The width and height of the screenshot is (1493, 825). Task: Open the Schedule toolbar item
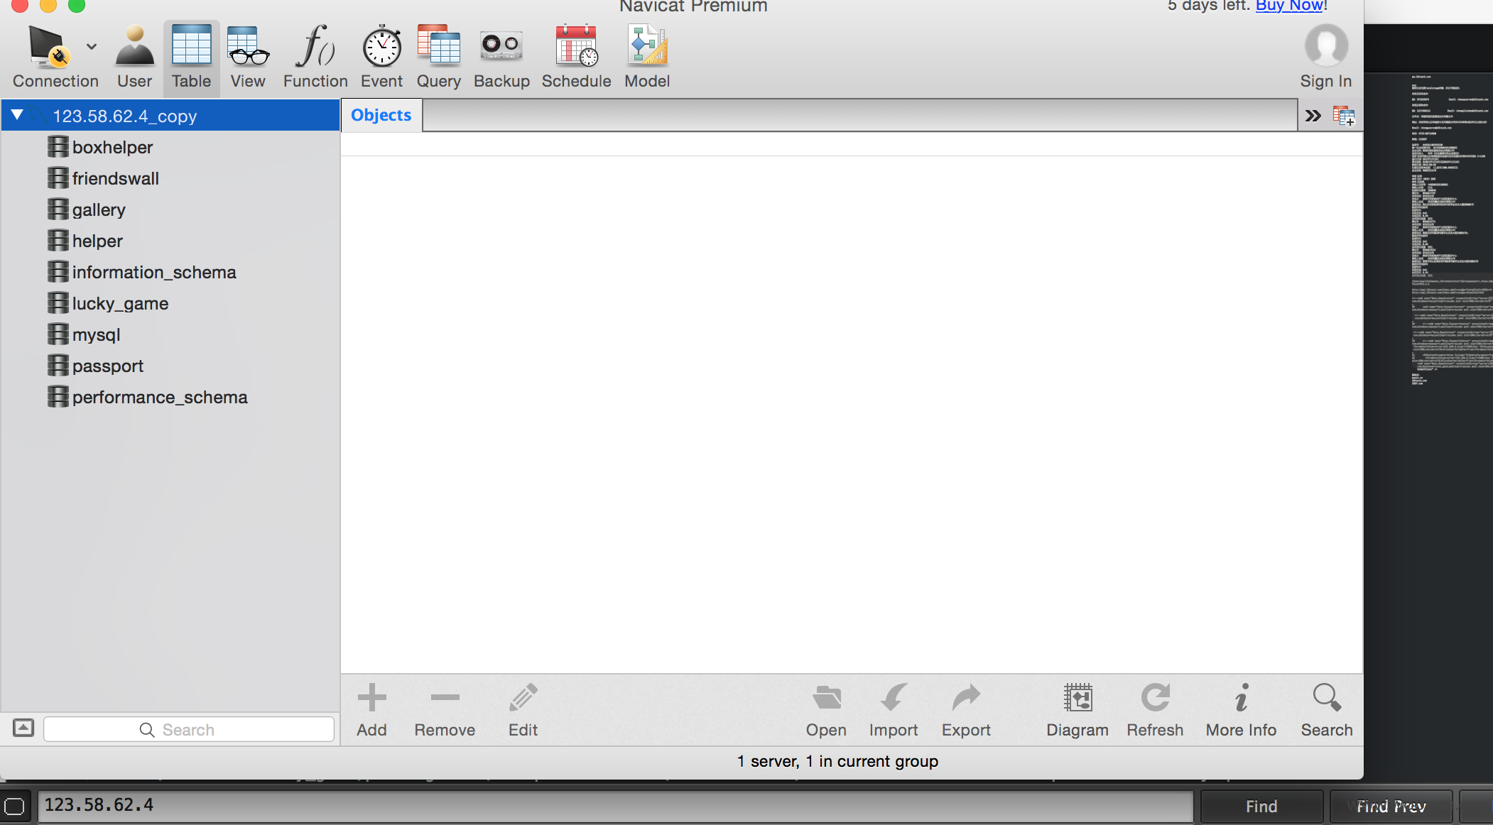(576, 57)
